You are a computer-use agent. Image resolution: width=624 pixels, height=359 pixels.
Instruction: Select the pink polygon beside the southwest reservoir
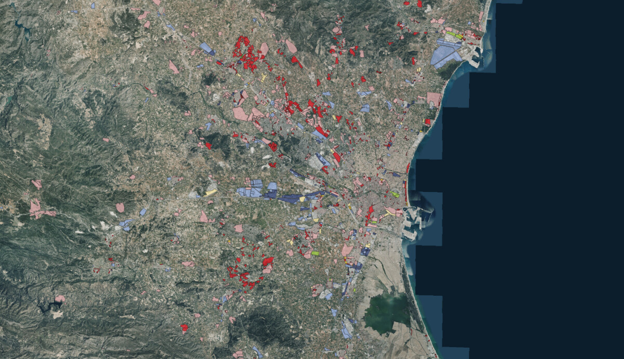(60, 299)
